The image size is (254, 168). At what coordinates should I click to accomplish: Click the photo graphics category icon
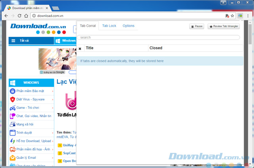point(12,149)
